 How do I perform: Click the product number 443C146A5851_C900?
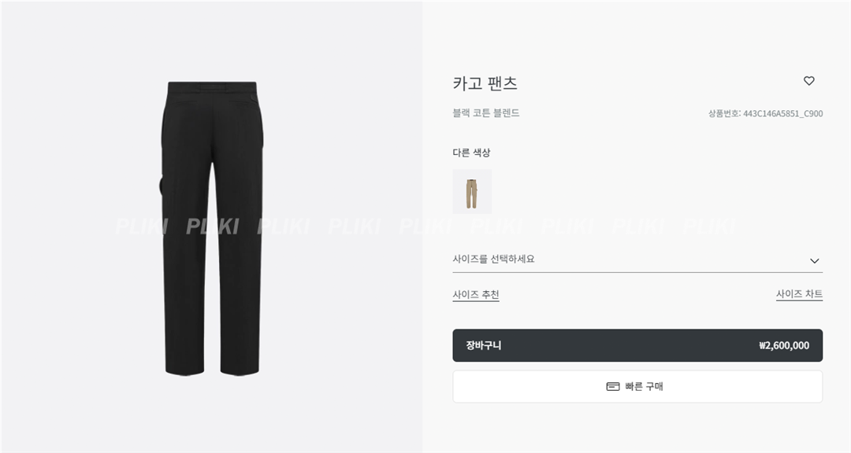click(x=782, y=114)
